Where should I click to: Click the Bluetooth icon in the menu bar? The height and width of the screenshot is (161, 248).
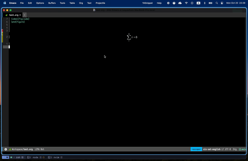[204, 3]
